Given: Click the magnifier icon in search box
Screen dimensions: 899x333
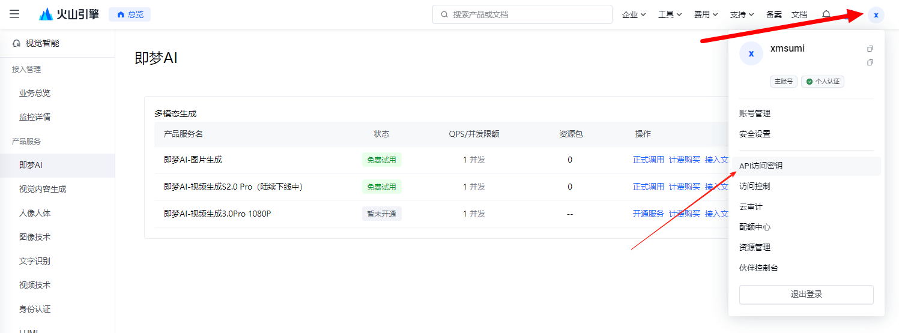Looking at the screenshot, I should [444, 14].
